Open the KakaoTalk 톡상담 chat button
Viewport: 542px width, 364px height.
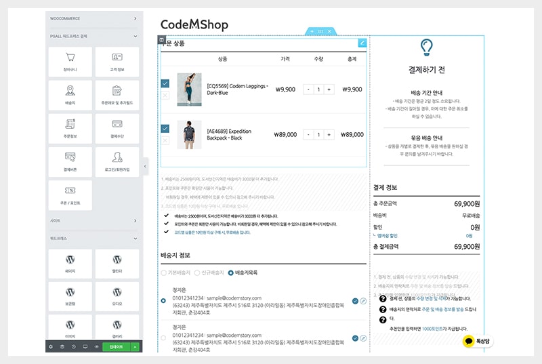click(x=477, y=342)
